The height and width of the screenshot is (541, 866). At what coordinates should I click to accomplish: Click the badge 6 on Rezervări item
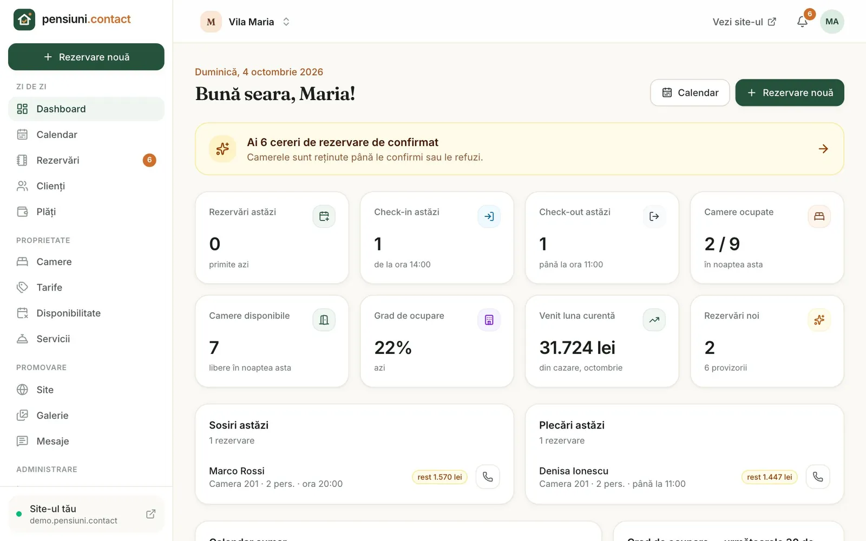tap(149, 160)
